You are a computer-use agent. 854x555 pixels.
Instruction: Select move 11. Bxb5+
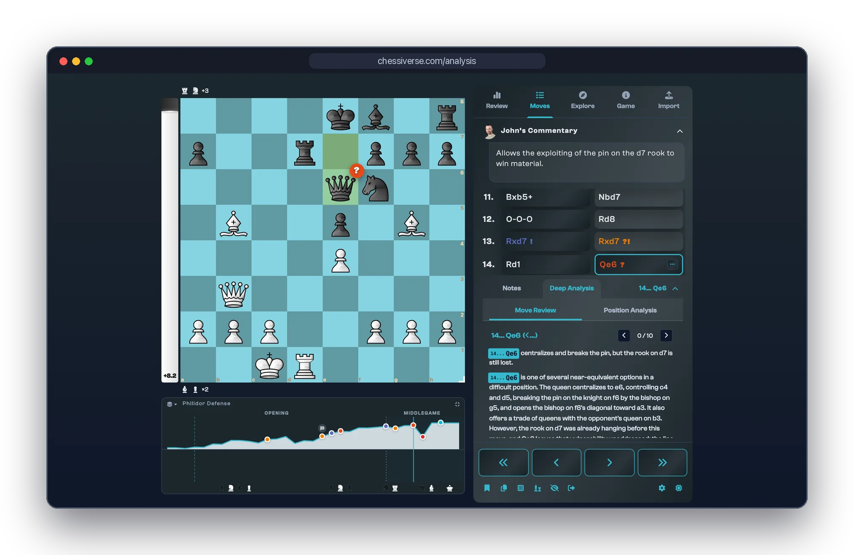[545, 197]
